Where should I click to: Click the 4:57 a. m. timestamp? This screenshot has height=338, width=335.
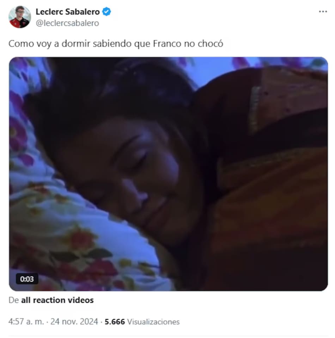pyautogui.click(x=26, y=321)
